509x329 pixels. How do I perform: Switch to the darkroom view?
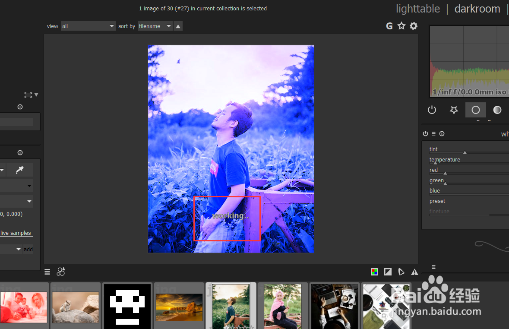coord(477,9)
